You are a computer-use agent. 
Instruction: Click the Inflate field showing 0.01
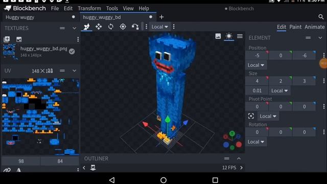256,90
